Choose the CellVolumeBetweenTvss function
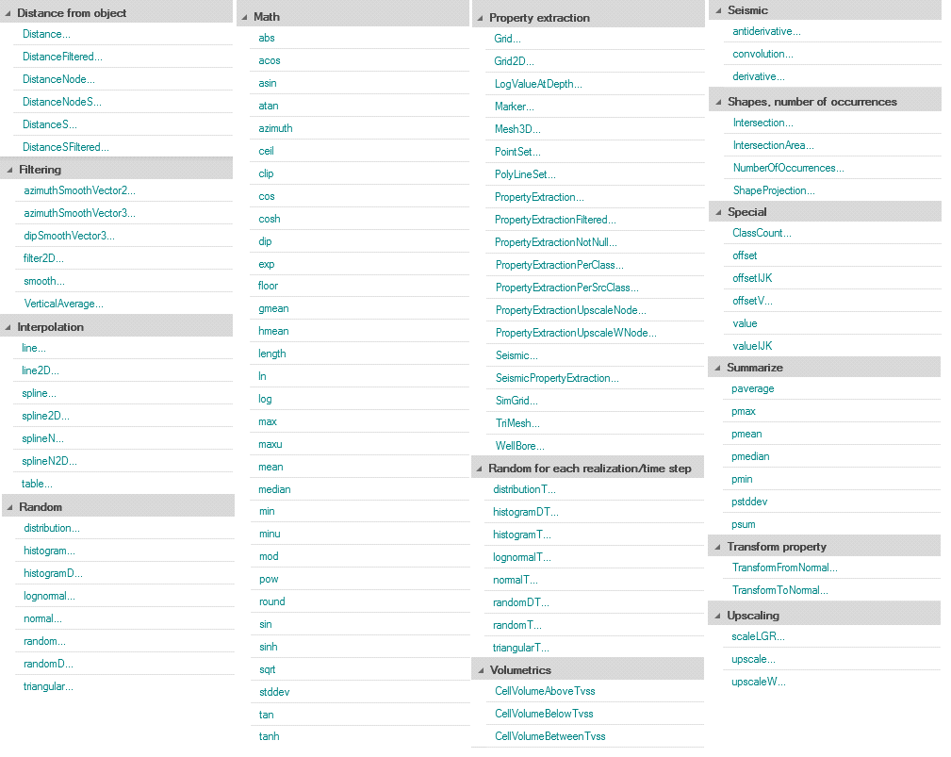The image size is (951, 757). (x=549, y=736)
